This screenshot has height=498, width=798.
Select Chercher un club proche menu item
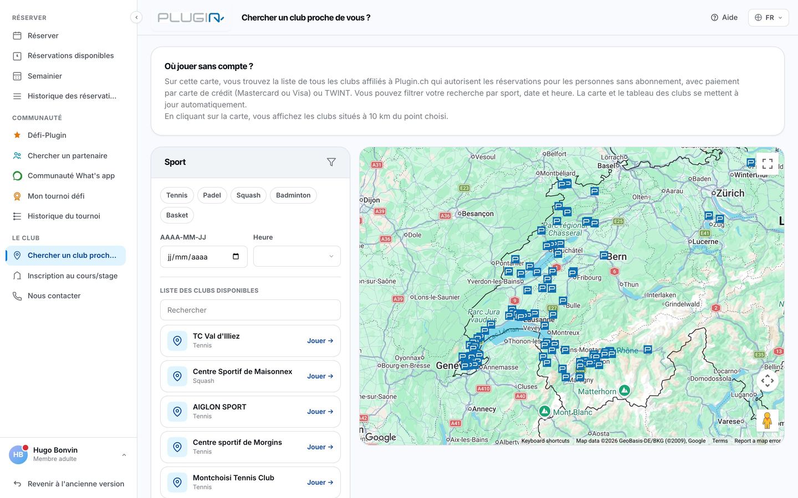(65, 256)
